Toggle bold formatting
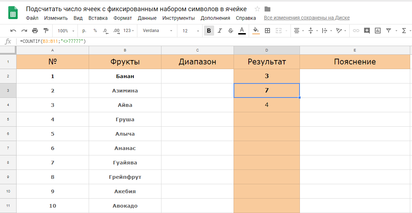Viewport: 412px width, 213px height. 209,31
